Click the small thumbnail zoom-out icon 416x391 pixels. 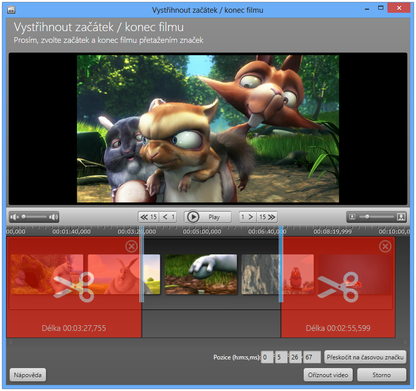coord(352,217)
